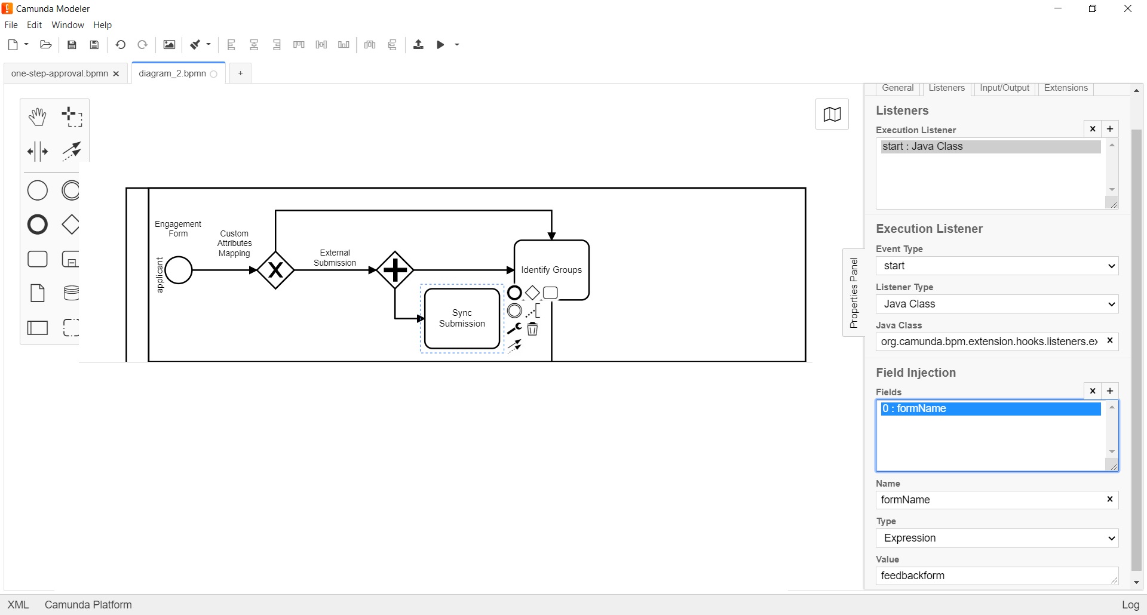Align elements center horizontally
1147x615 pixels.
(254, 45)
